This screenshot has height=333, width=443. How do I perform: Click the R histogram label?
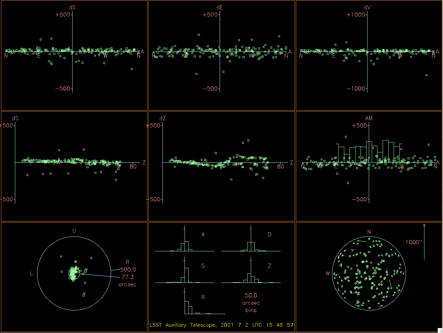(203, 297)
